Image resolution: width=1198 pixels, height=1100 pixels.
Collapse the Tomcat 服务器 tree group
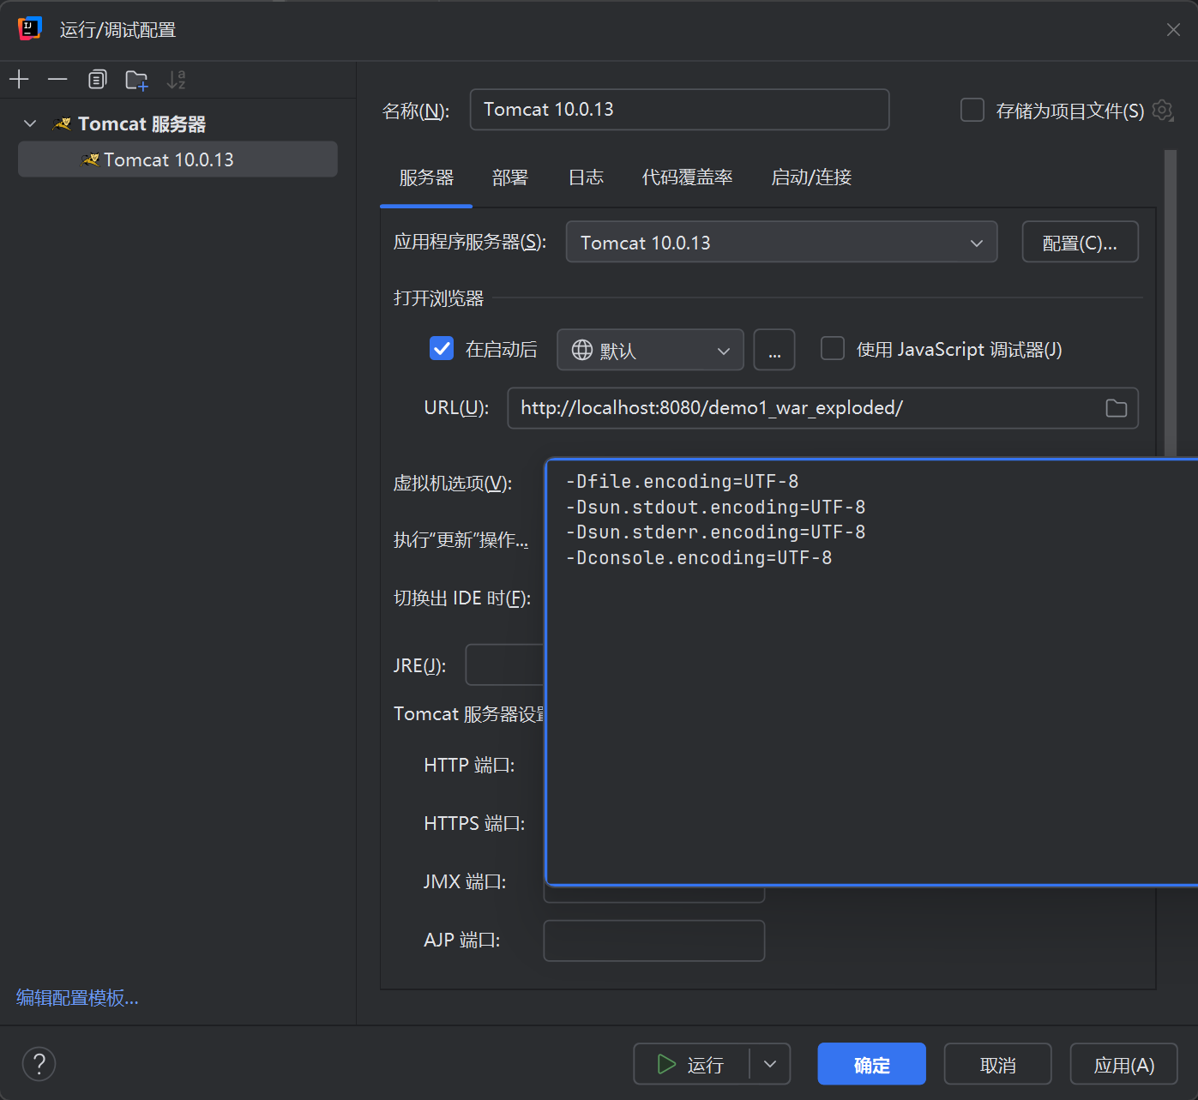pyautogui.click(x=30, y=123)
